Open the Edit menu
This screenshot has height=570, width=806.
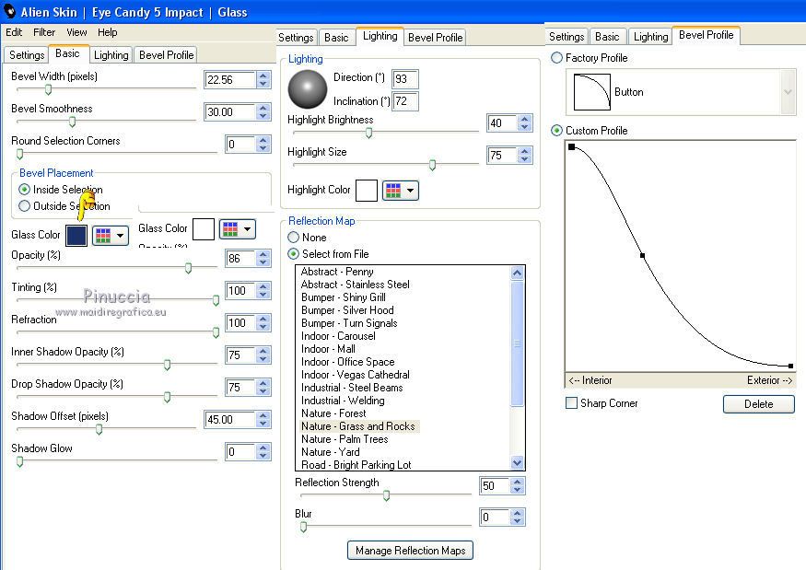click(14, 32)
